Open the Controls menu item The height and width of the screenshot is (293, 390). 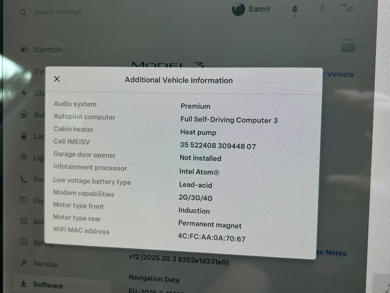click(48, 50)
